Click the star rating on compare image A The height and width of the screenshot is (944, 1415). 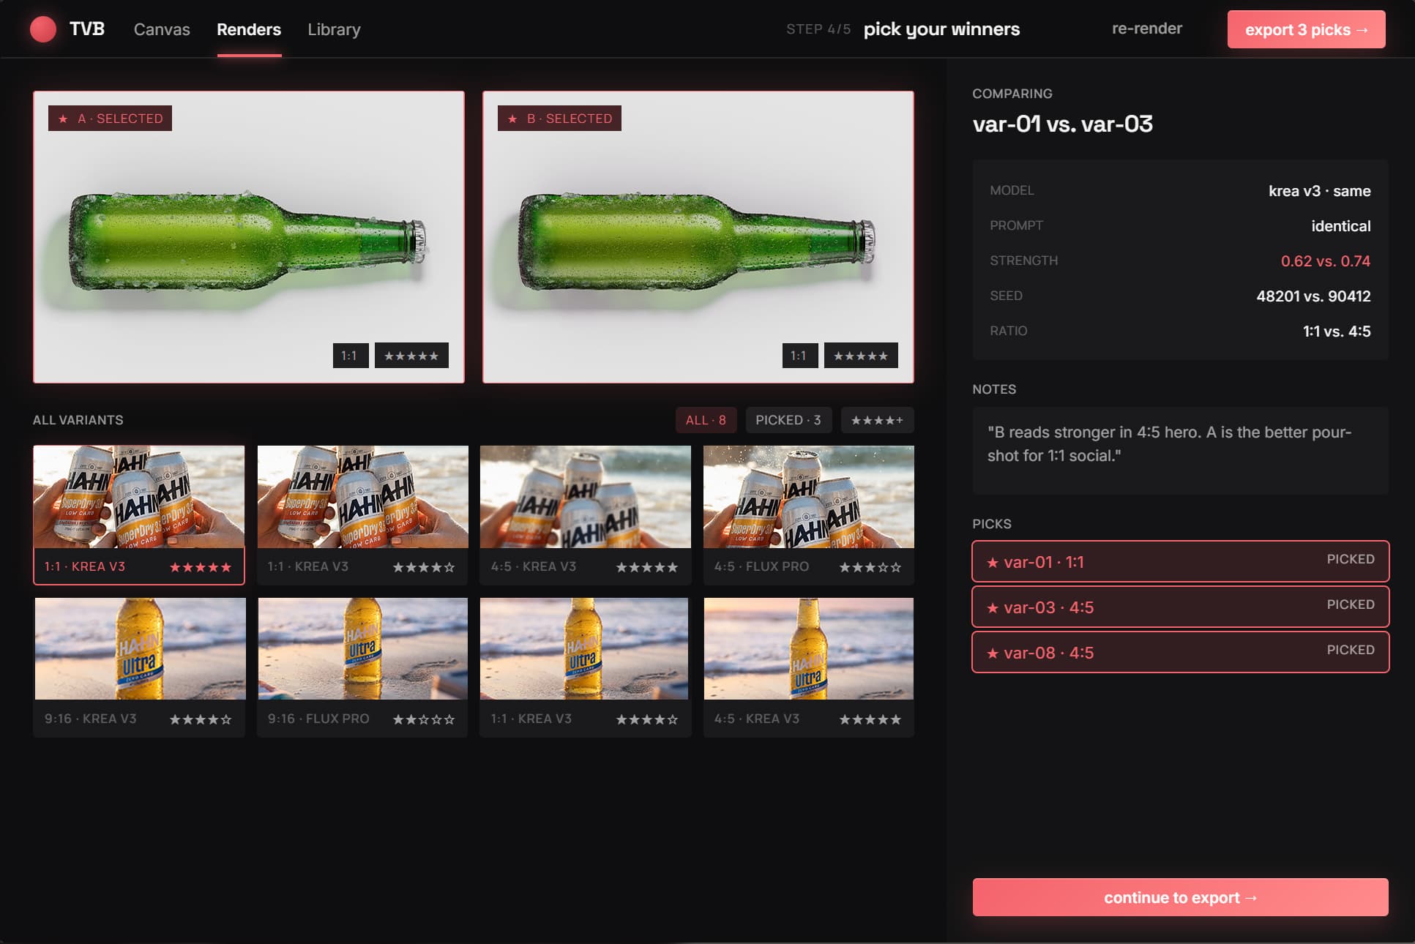coord(411,356)
